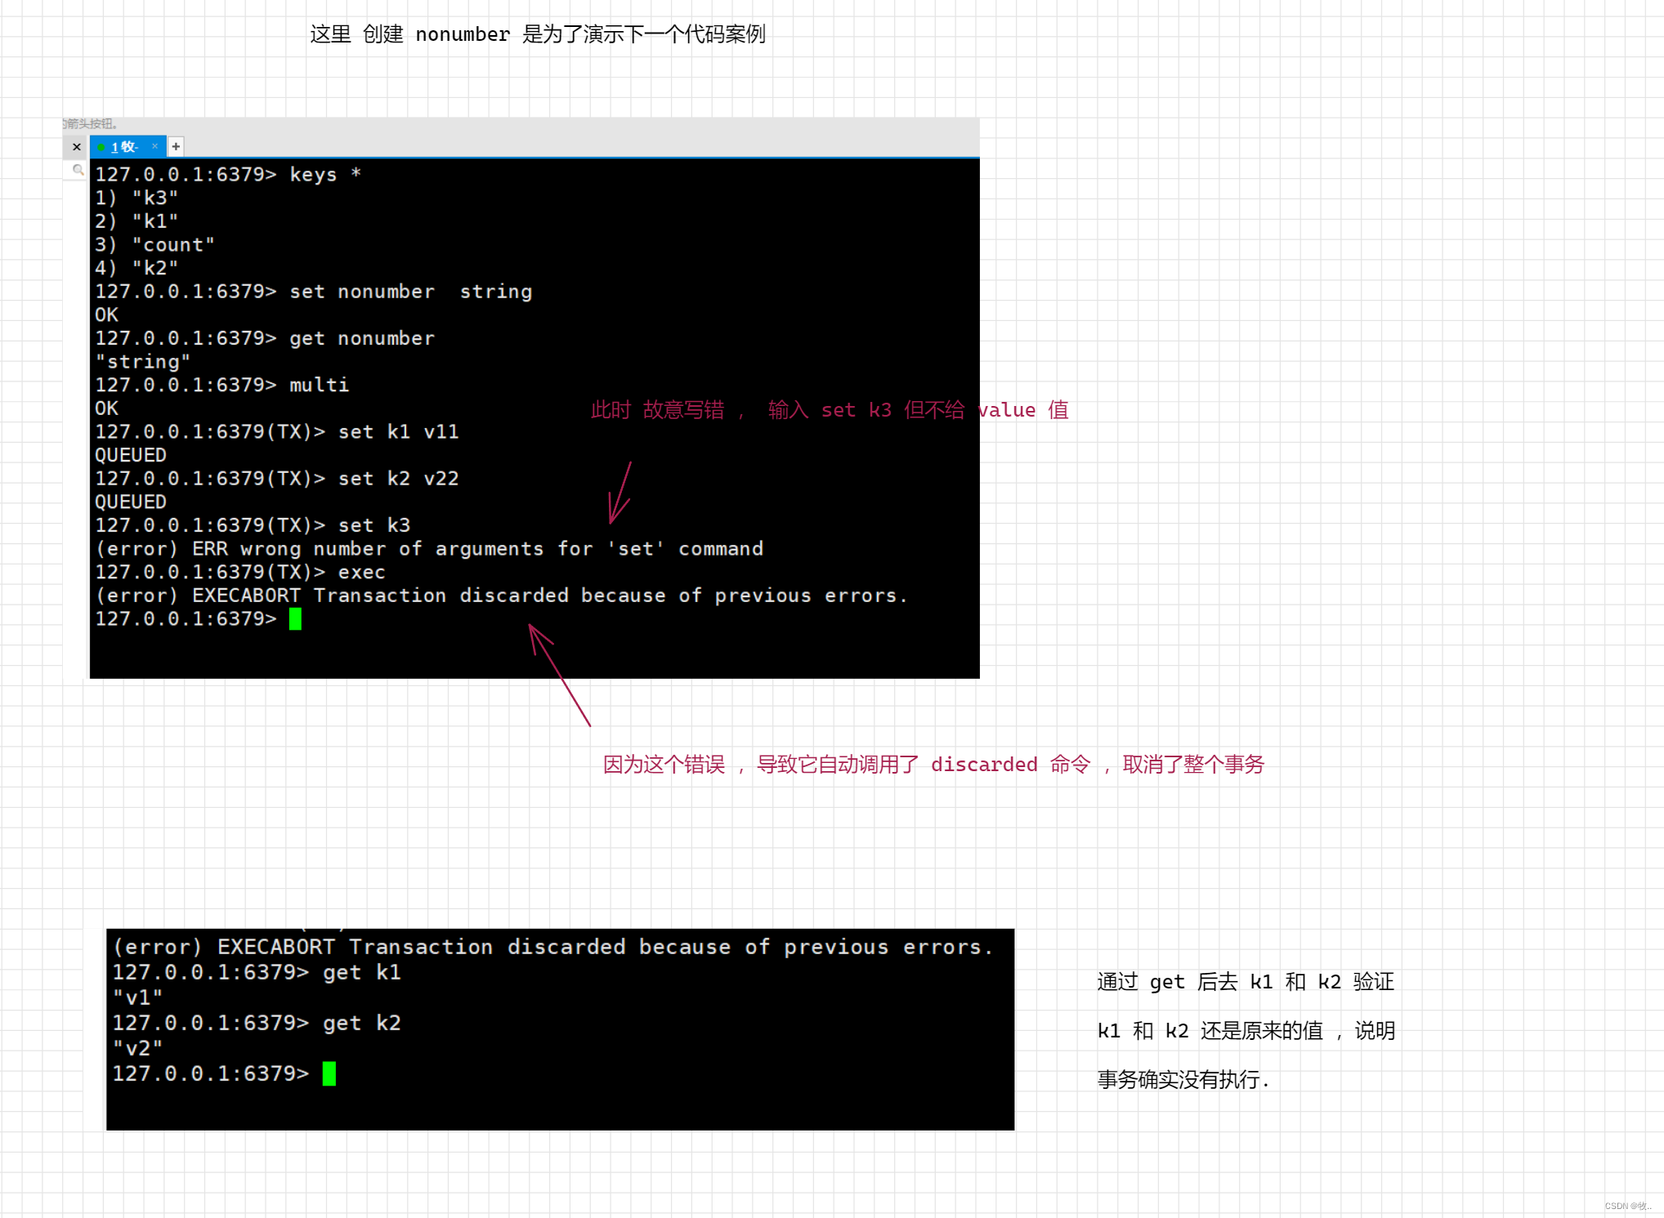Click the '"string"' output line
1664x1218 pixels.
click(143, 362)
